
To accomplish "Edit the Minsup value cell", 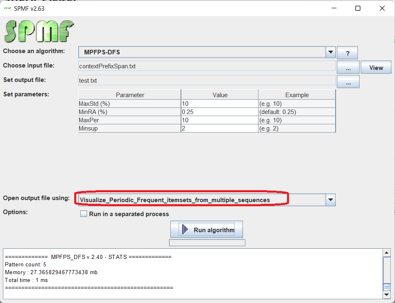I will [x=219, y=128].
